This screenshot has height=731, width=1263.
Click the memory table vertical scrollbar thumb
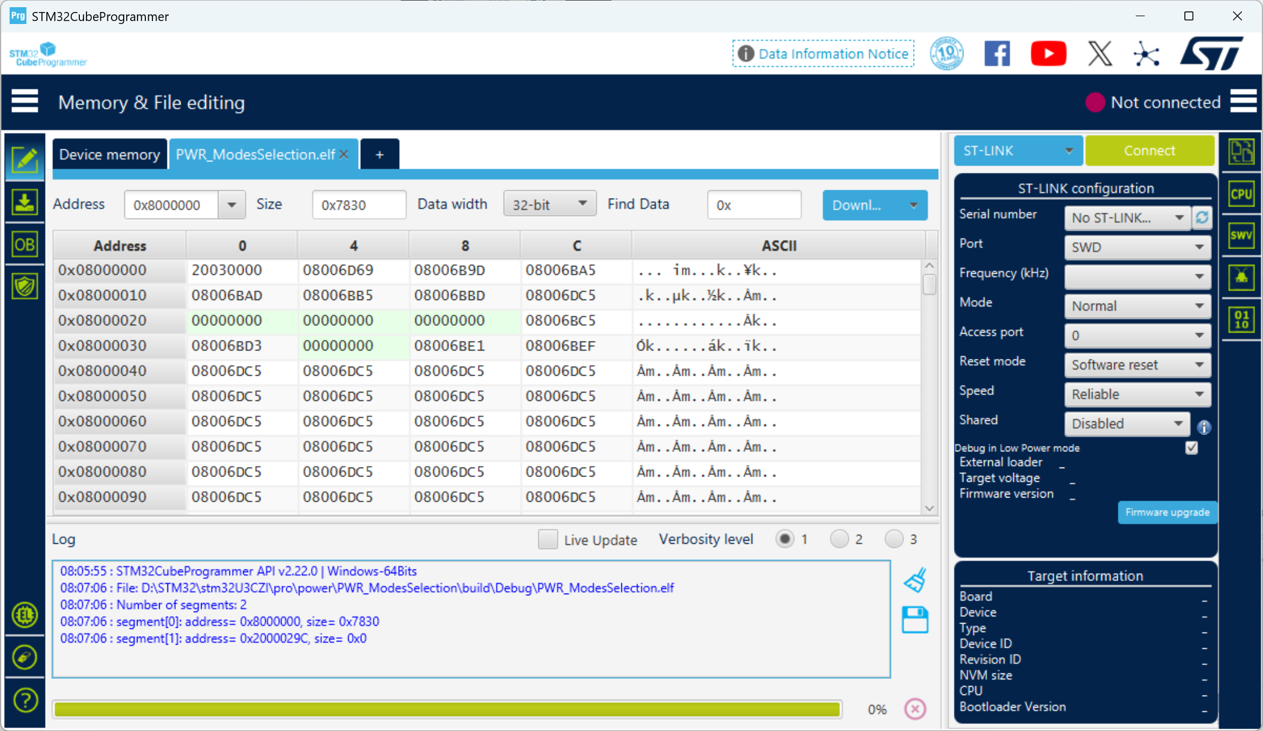[929, 284]
